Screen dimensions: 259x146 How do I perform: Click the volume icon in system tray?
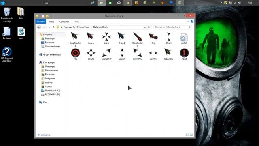point(240,3)
